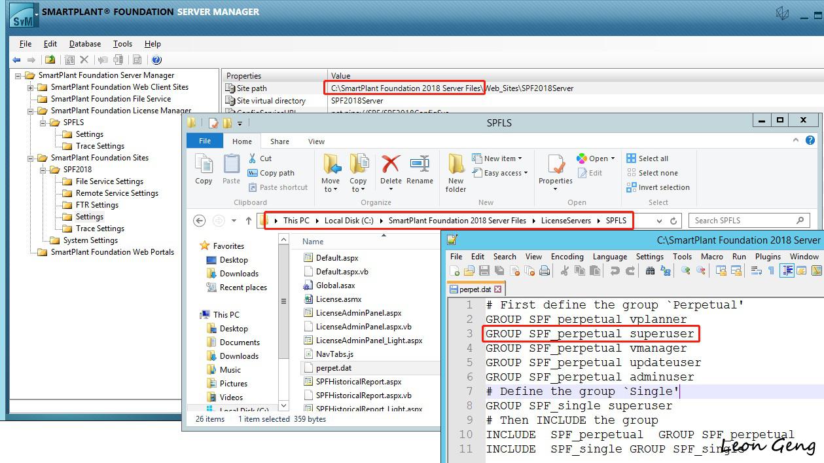824x463 pixels.
Task: Close the perpet.dat tab with its red X
Action: pyautogui.click(x=497, y=289)
